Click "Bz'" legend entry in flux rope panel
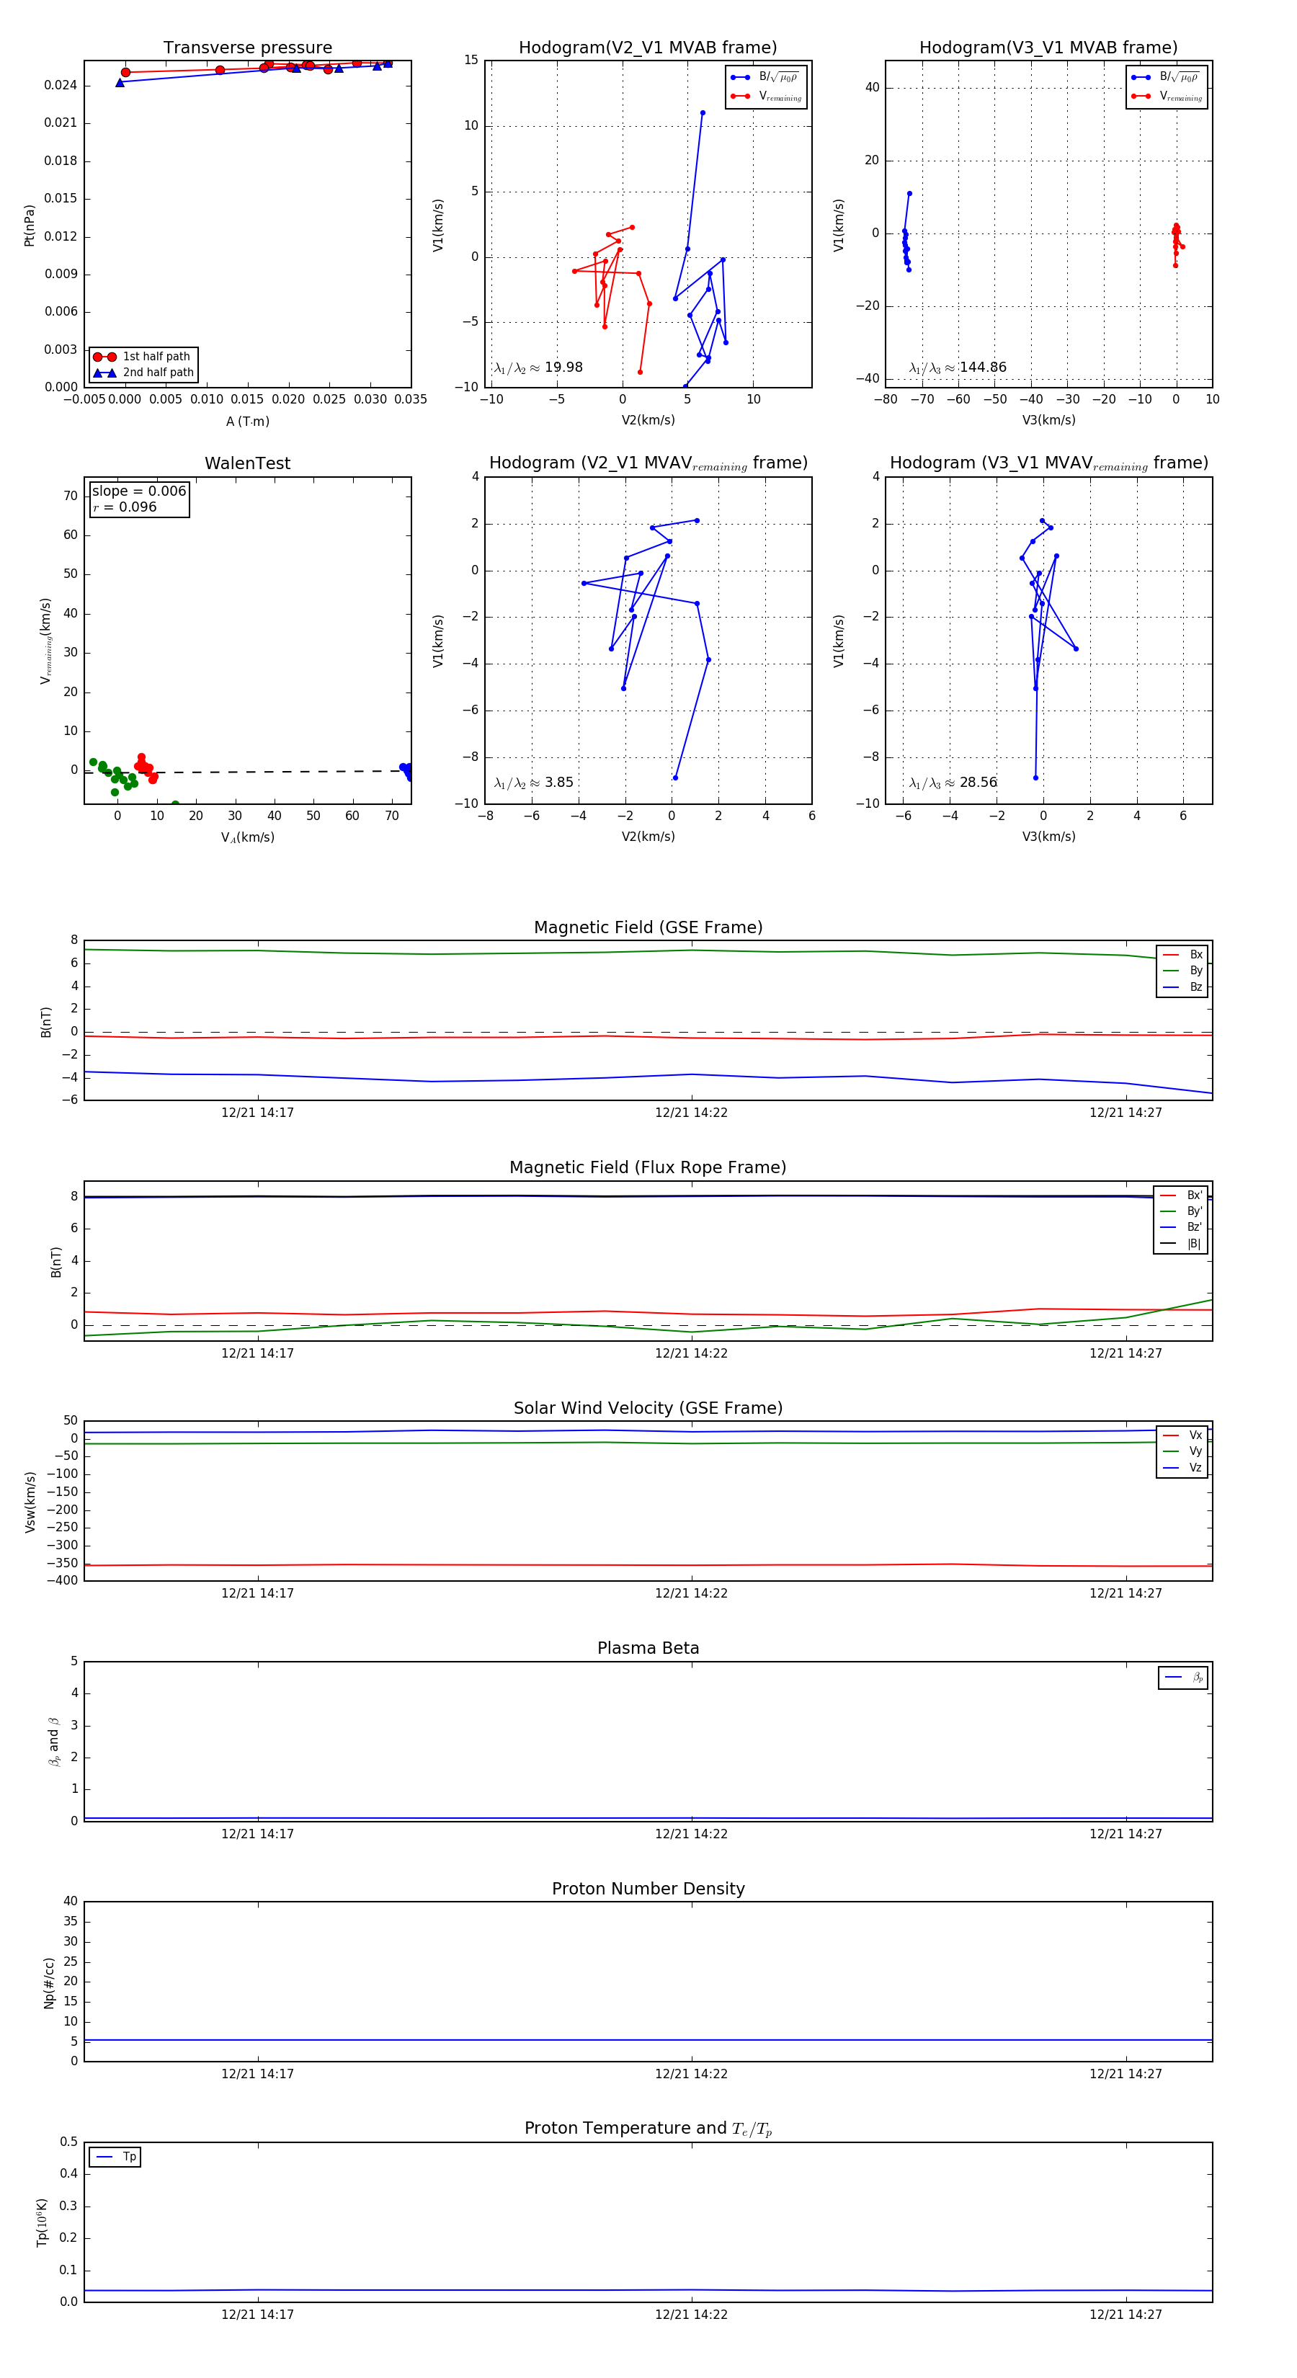This screenshot has height=2378, width=1297. coord(1182,1227)
